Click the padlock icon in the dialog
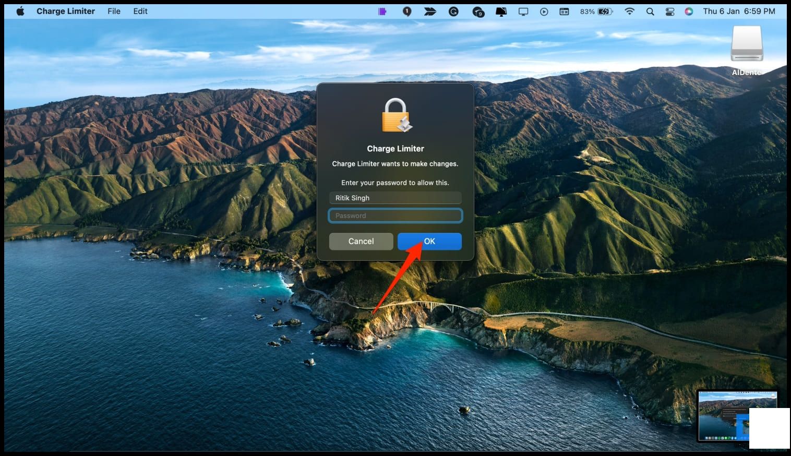791x456 pixels. [396, 115]
